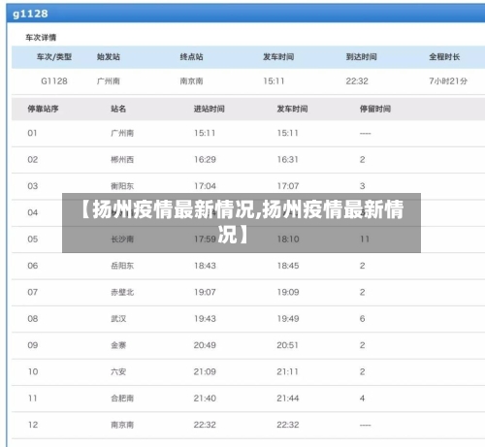The width and height of the screenshot is (485, 447).
Task: Select departure time 20:51
Action: pos(287,345)
